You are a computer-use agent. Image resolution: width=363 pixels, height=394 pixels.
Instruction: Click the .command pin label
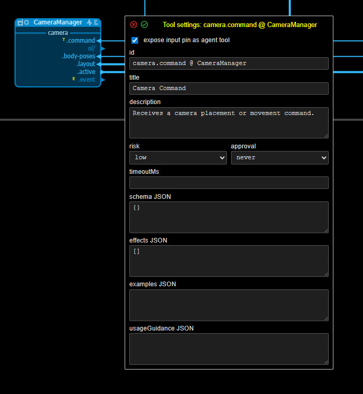coord(80,41)
